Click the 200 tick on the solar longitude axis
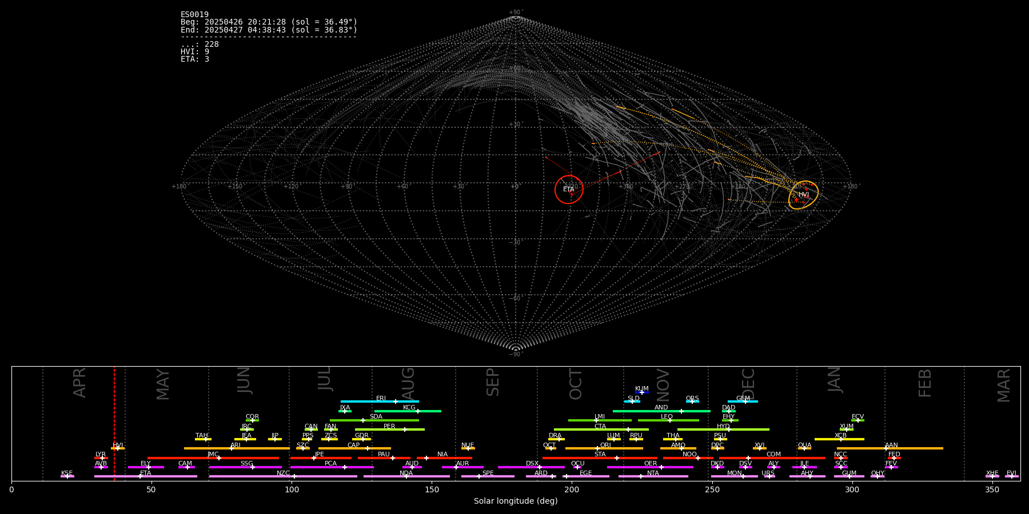This screenshot has height=514, width=1029. click(572, 490)
